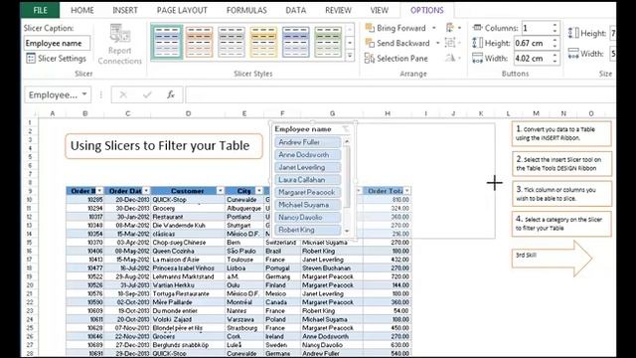Click the Group objects icon
The width and height of the screenshot is (636, 358).
[x=453, y=43]
